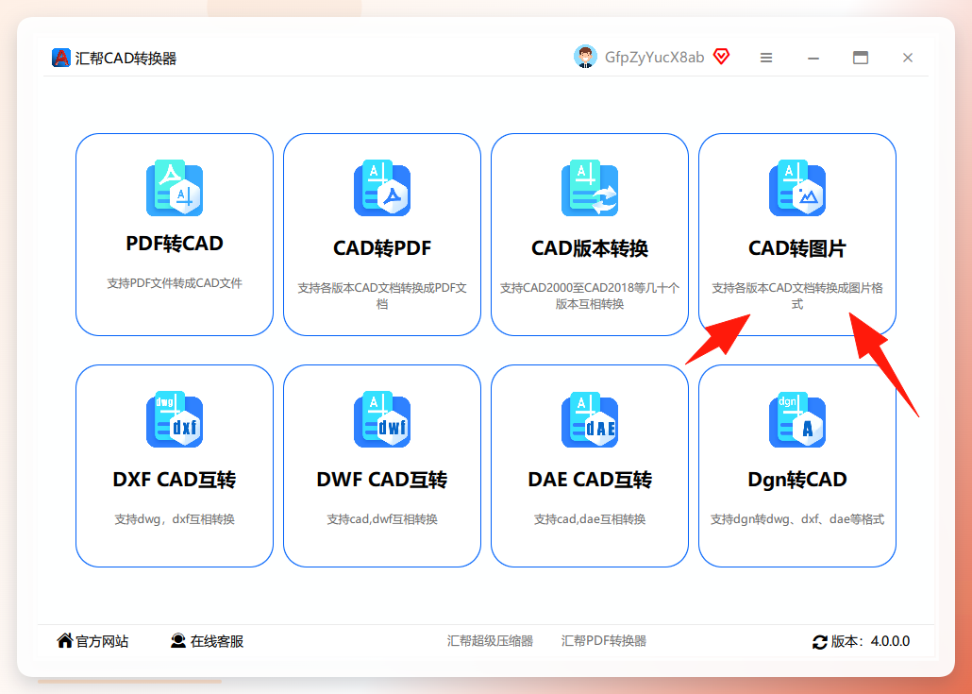Contact support via 在线客服 label
972x694 pixels.
coord(217,641)
